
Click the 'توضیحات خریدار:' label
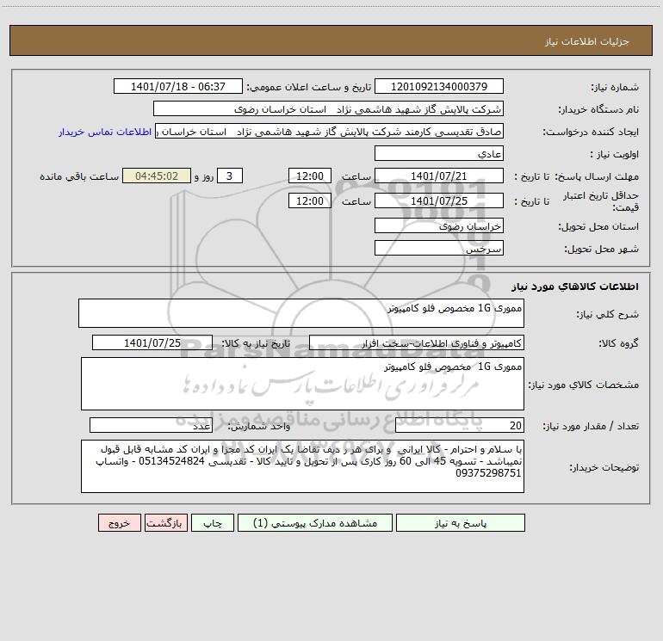coord(604,467)
